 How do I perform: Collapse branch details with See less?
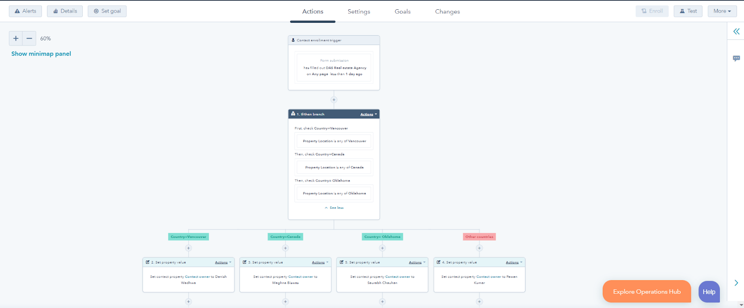[334, 208]
